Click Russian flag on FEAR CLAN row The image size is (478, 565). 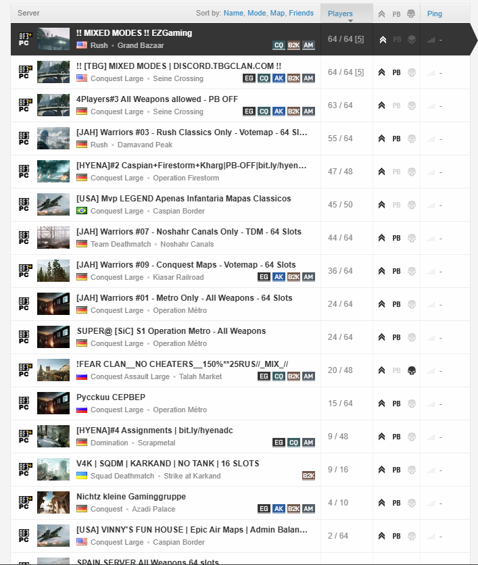pos(82,376)
